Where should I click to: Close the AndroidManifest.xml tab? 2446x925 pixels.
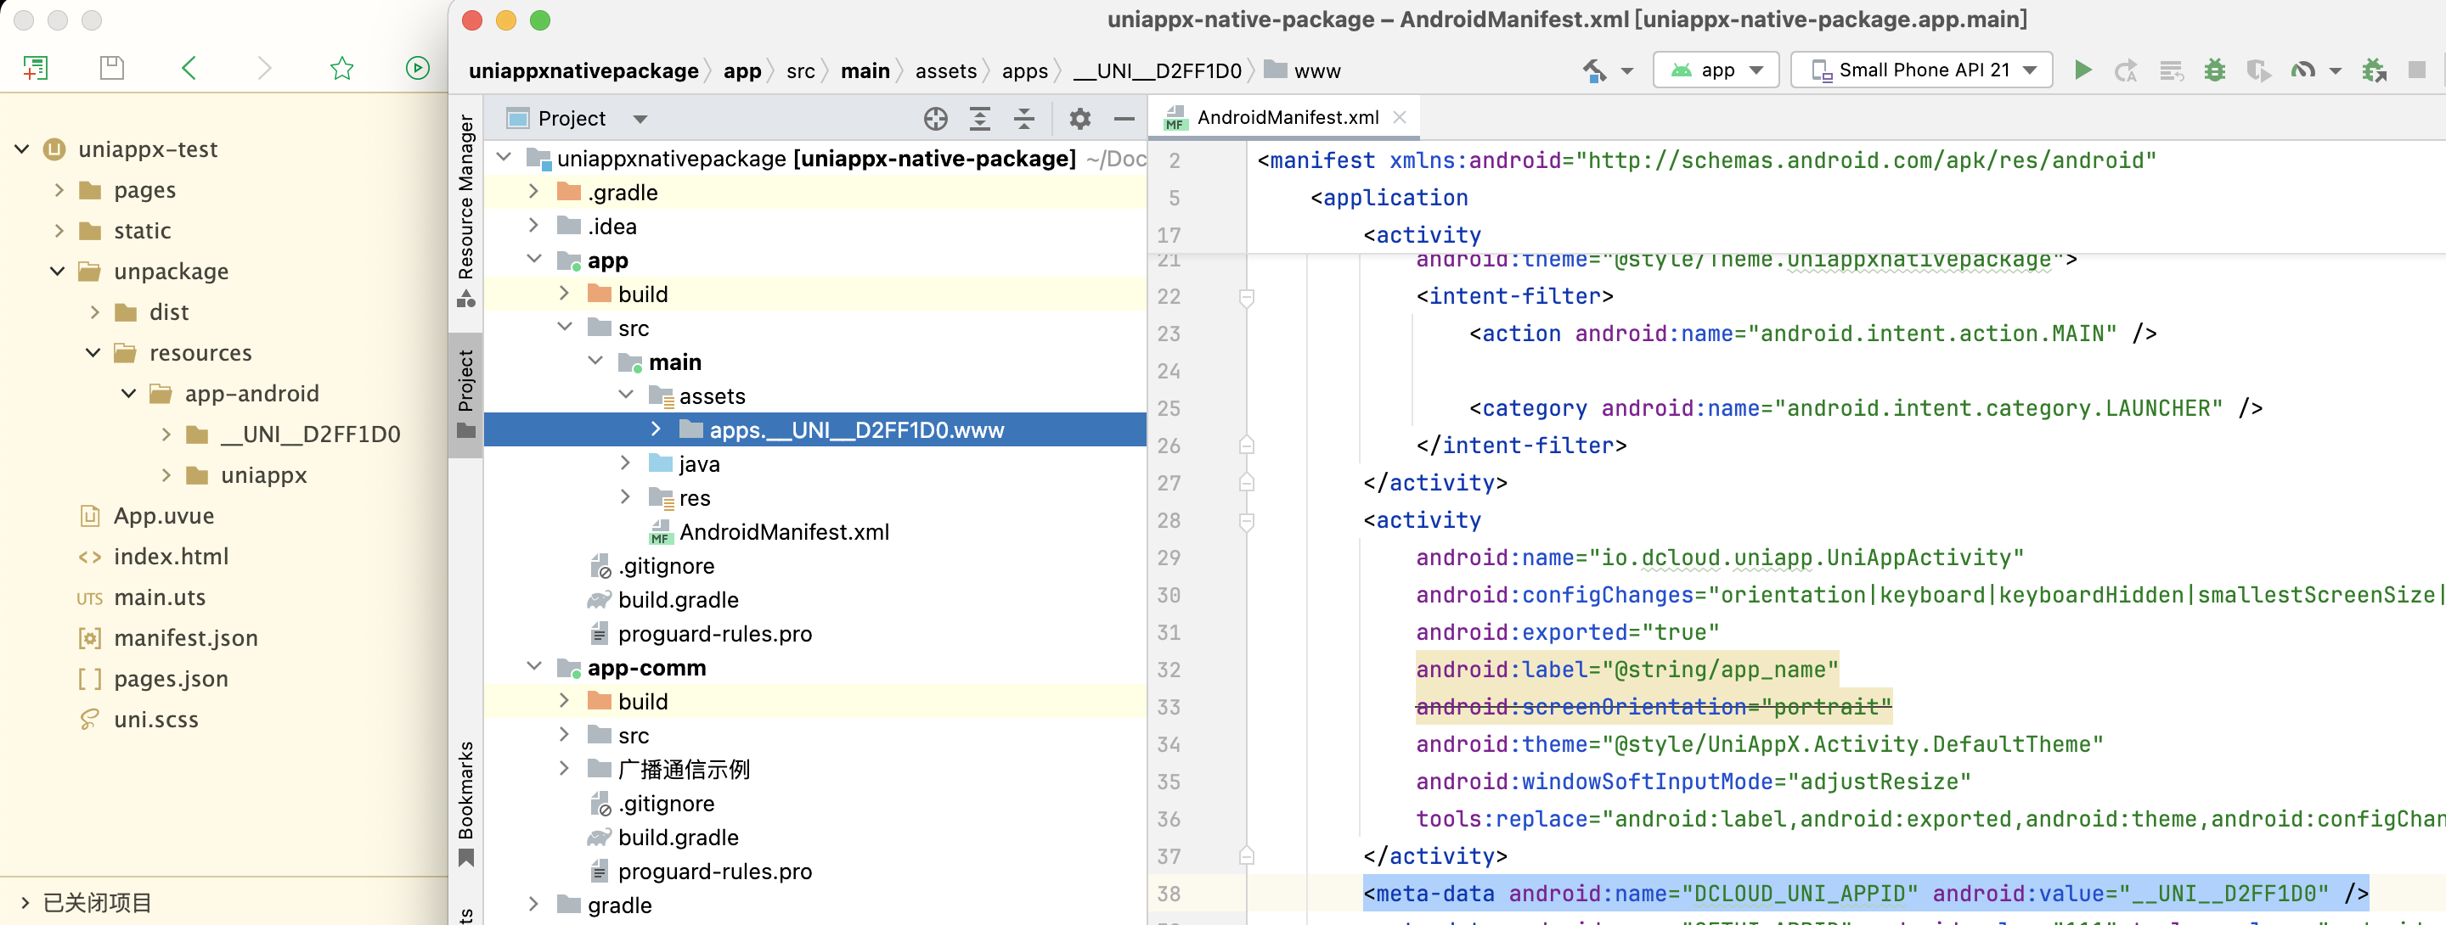(1399, 118)
